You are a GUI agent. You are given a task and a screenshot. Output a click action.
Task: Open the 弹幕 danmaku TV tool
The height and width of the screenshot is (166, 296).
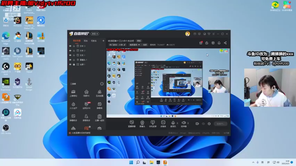click(100, 106)
